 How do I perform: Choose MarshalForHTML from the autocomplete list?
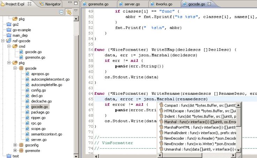(197, 127)
